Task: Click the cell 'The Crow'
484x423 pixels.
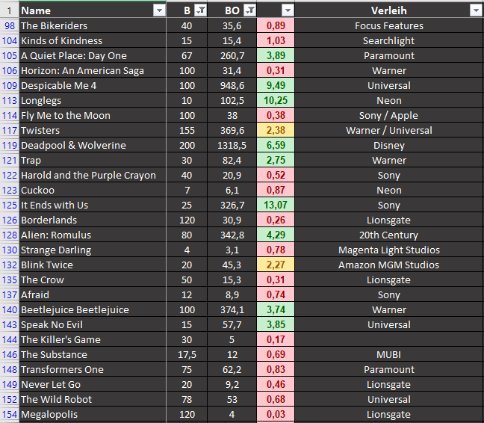Action: click(x=93, y=280)
